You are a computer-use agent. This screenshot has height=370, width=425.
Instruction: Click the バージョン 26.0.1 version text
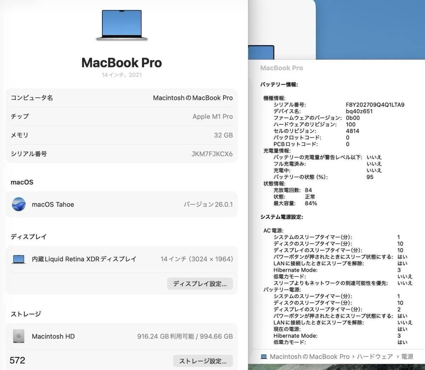click(x=208, y=204)
